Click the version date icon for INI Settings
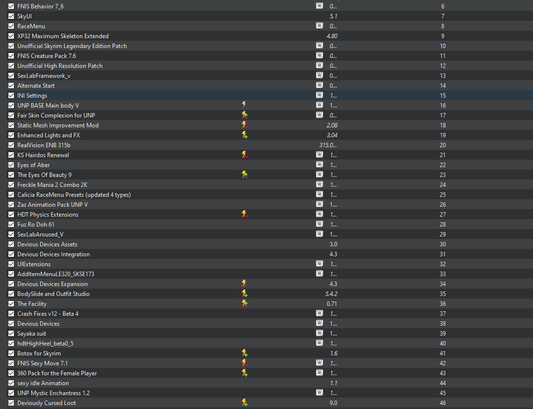Viewport: 533px width, 409px height. [x=319, y=95]
